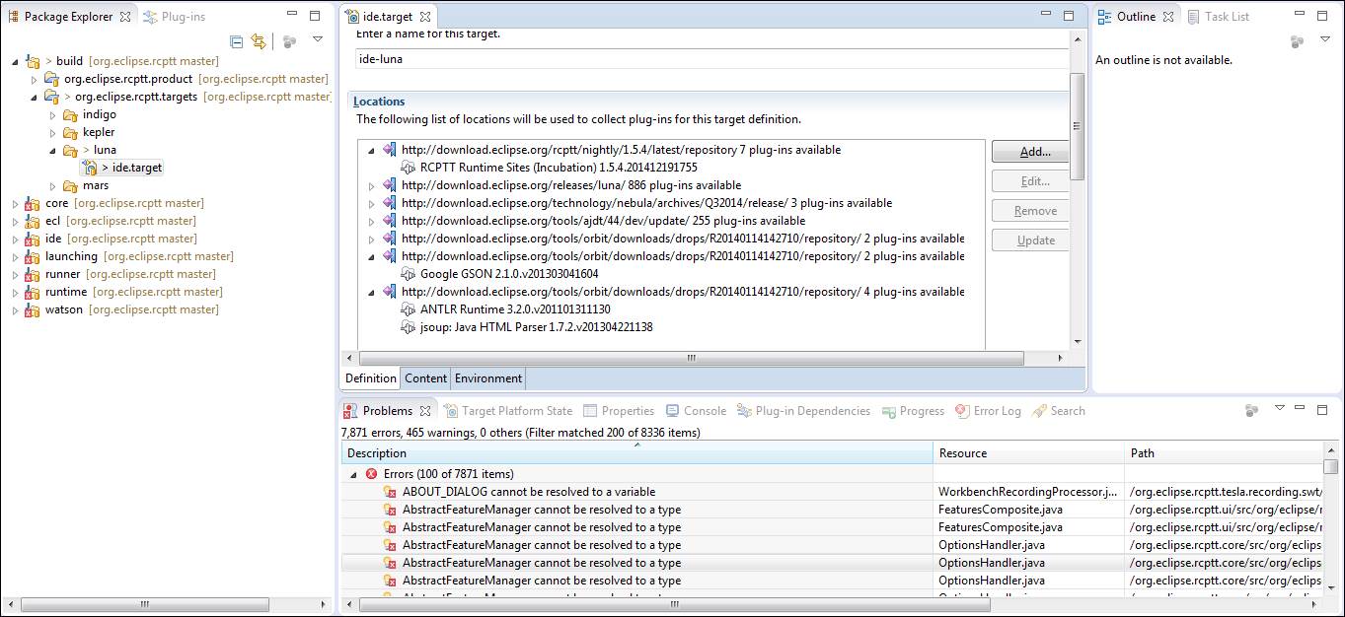Collapse the luna folder in the tree
The width and height of the screenshot is (1345, 617).
coord(54,151)
